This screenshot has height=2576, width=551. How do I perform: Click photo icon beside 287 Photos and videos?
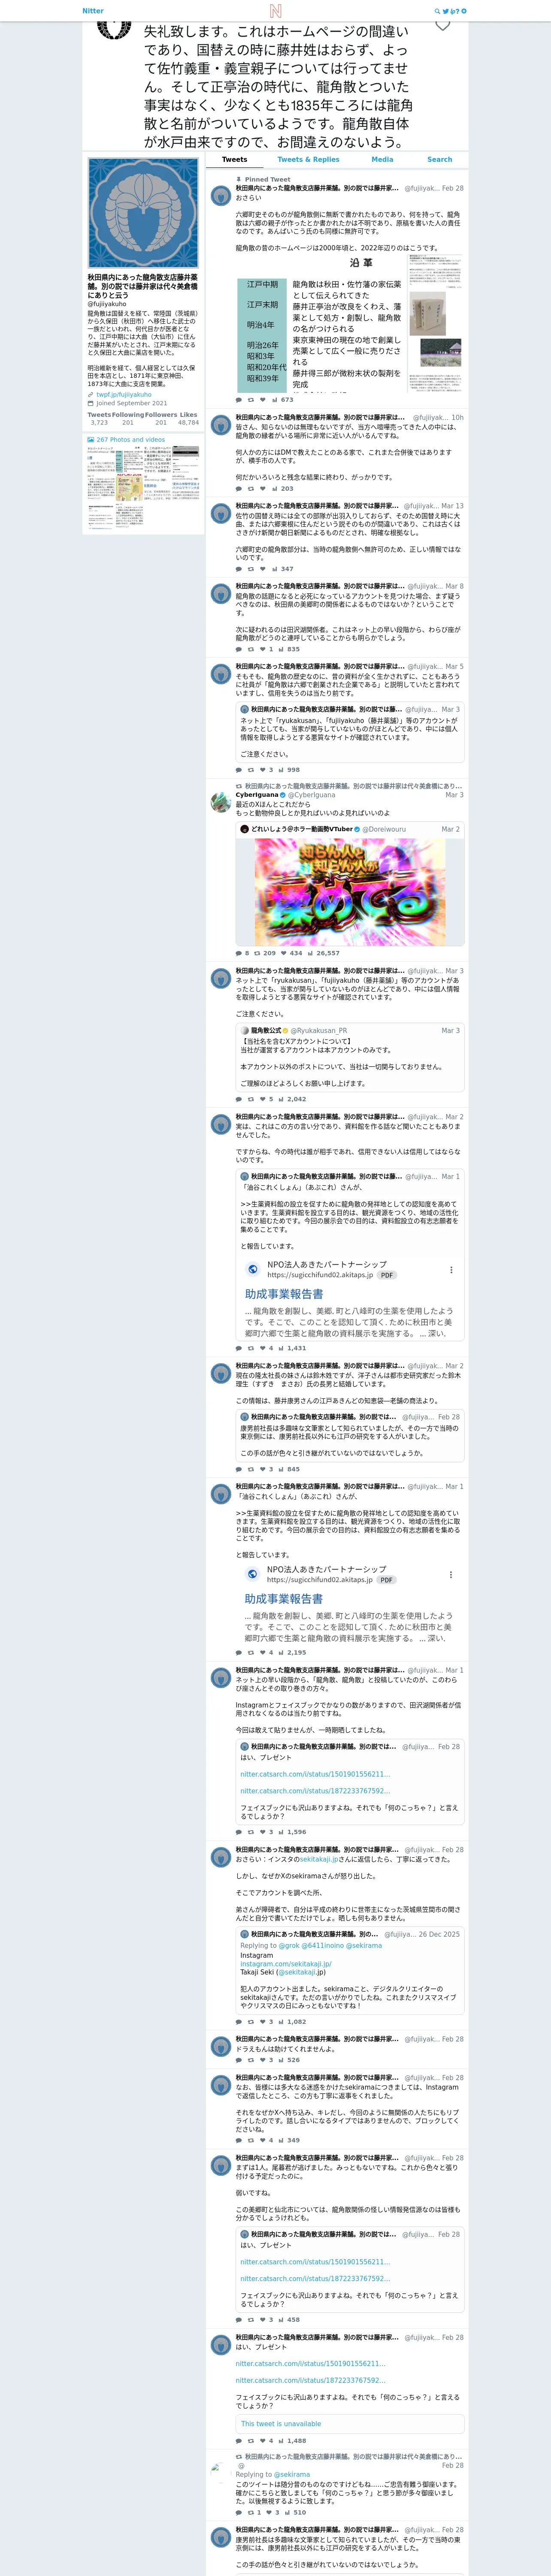[x=91, y=439]
